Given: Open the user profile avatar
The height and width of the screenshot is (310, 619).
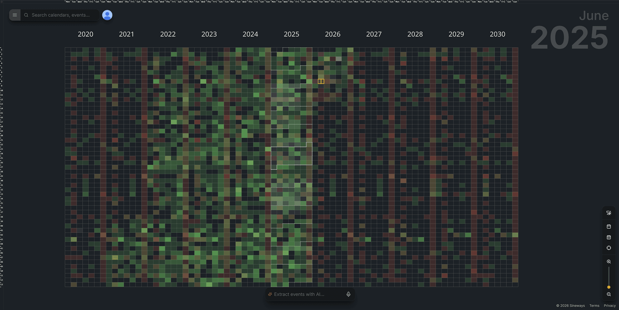Looking at the screenshot, I should [107, 15].
